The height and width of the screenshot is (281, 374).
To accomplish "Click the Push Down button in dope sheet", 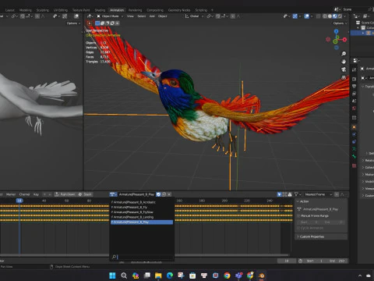I will 65,194.
